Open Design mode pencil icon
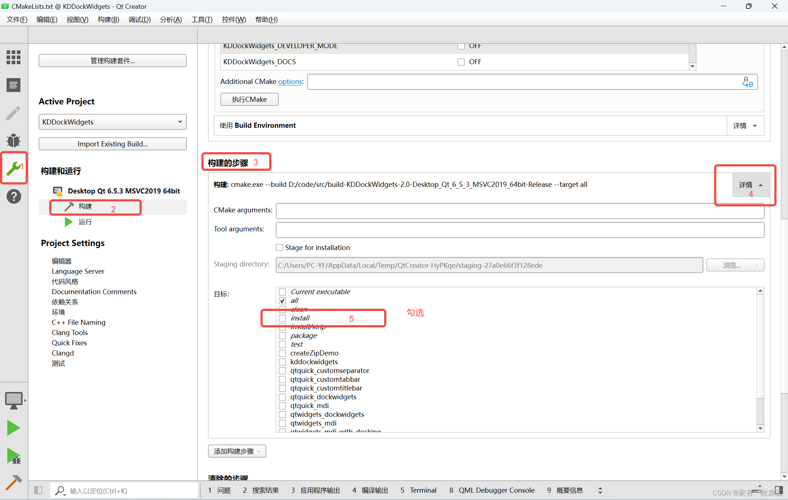This screenshot has height=500, width=788. [x=13, y=113]
